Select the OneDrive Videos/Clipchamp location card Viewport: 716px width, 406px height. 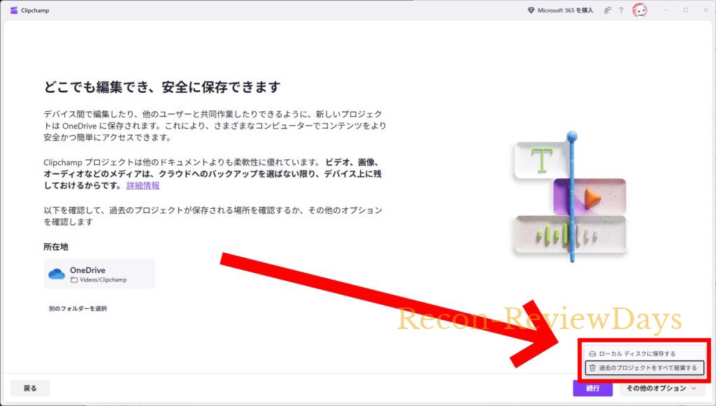(x=99, y=274)
